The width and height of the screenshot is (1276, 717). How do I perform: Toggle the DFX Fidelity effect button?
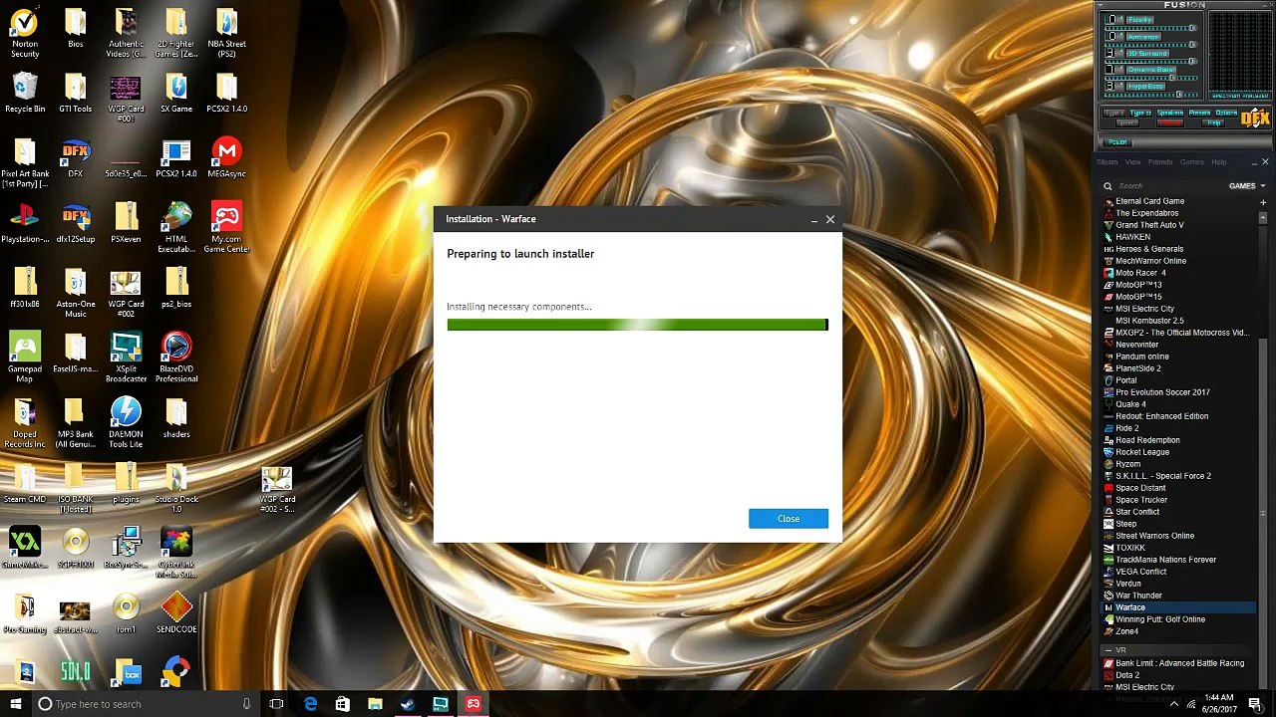pos(1140,20)
